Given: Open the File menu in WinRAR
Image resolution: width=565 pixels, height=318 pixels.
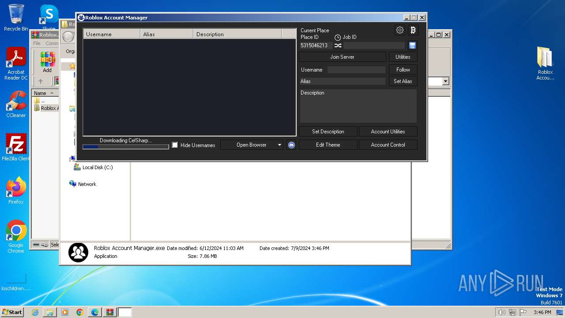Looking at the screenshot, I should tap(37, 43).
